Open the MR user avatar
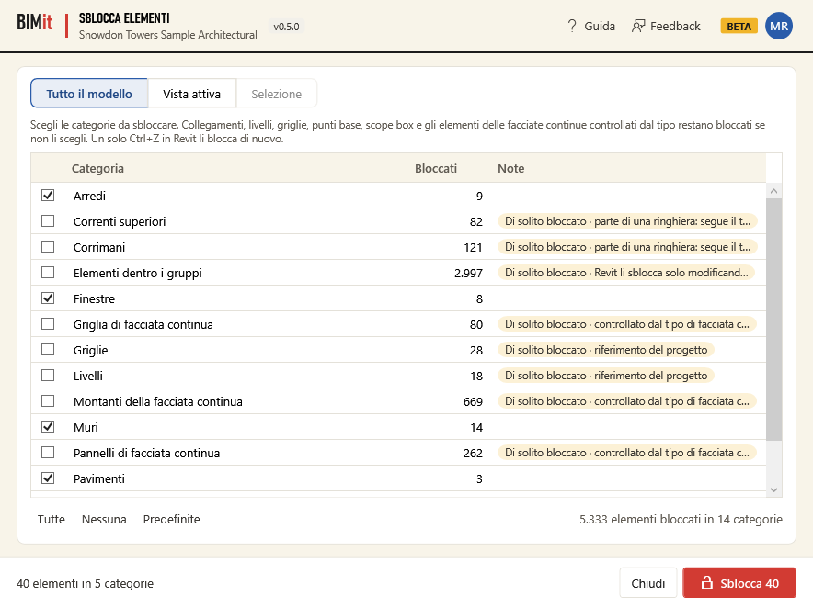Screen dimensions: 813x607 (x=779, y=26)
